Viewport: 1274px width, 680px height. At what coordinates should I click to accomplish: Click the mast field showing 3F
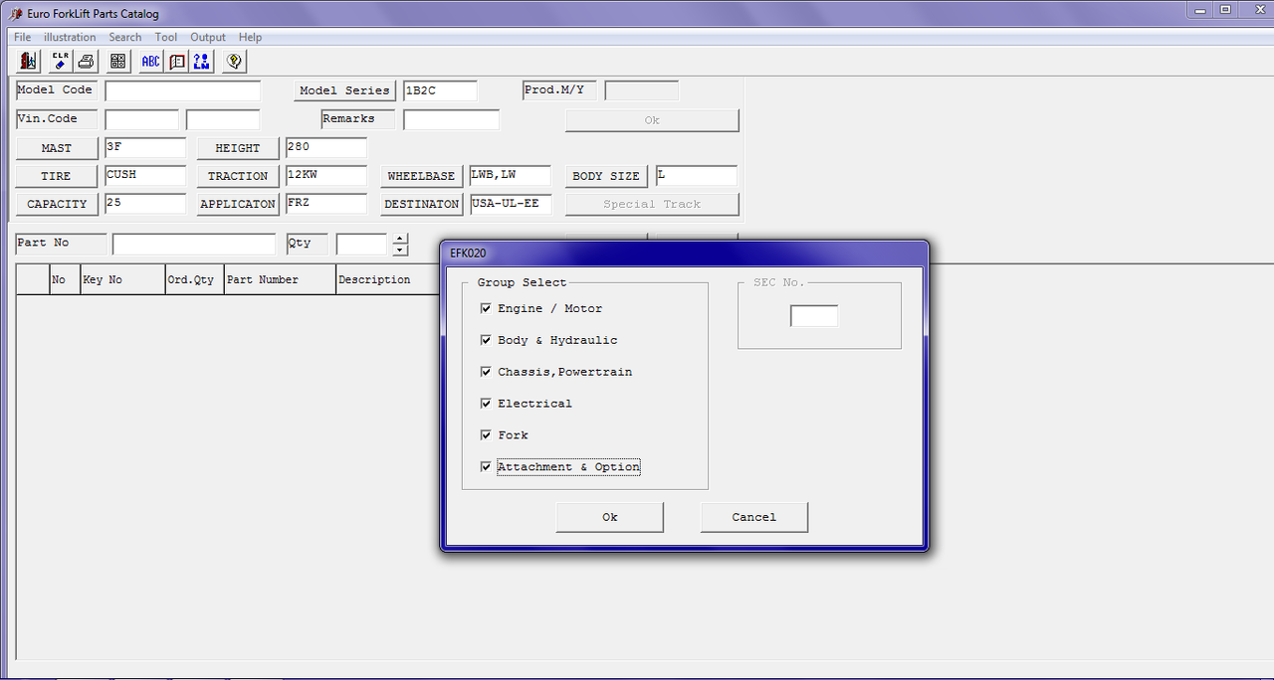pyautogui.click(x=145, y=147)
